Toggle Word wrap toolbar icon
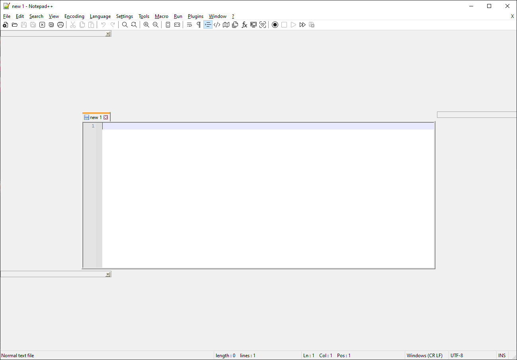The image size is (517, 360). [189, 25]
